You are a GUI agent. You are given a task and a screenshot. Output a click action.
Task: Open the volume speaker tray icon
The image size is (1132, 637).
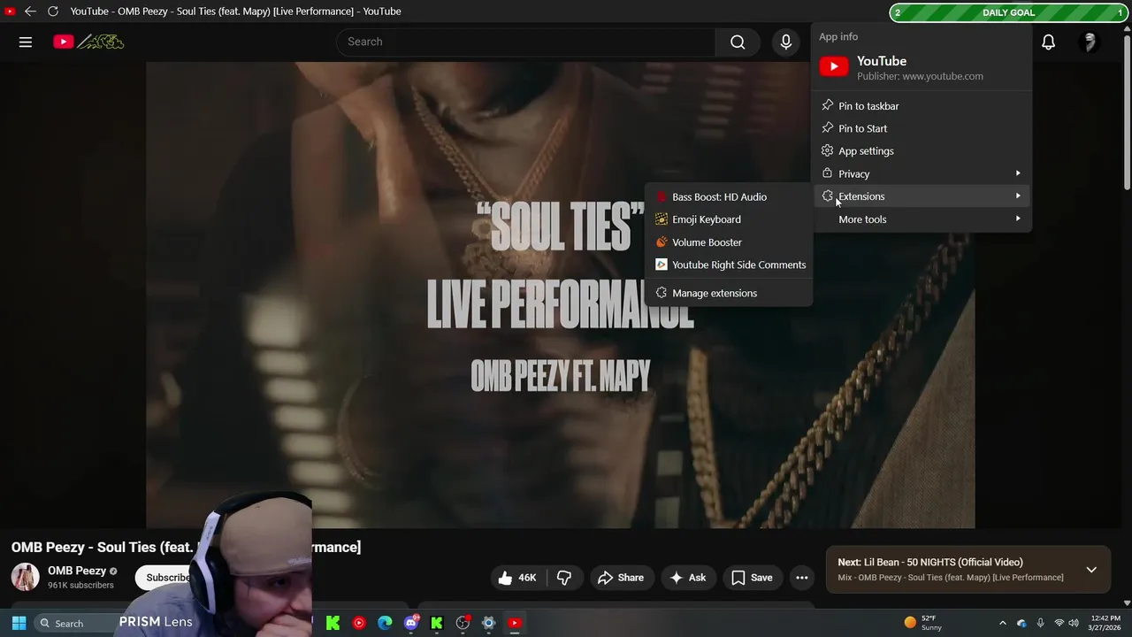pos(1074,623)
